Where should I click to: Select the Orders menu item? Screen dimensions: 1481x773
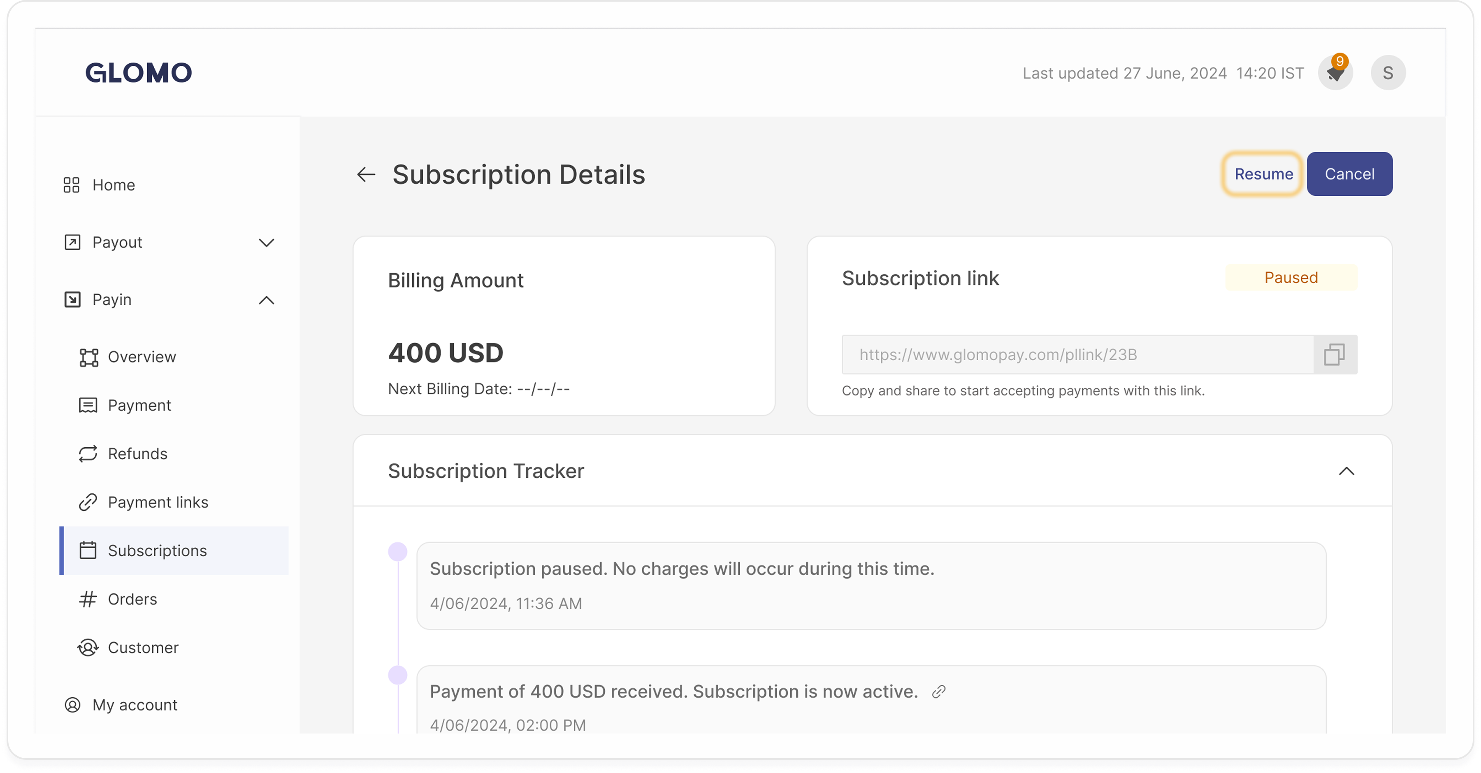click(x=132, y=599)
